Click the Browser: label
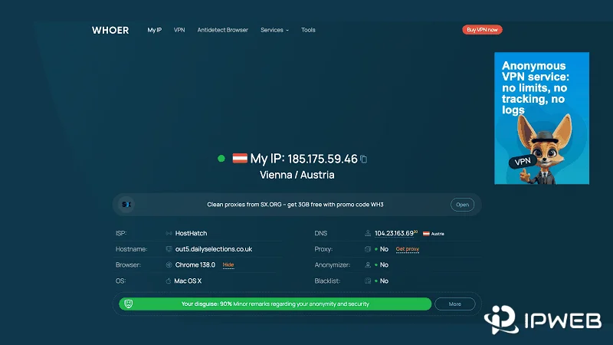 click(128, 264)
